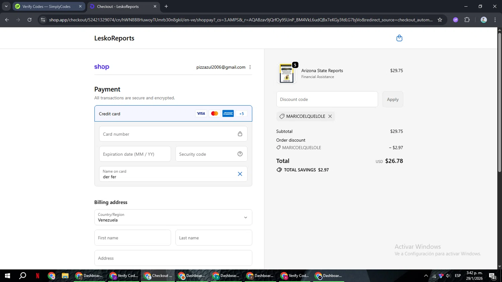Focus the Card number field
502x282 pixels.
click(x=173, y=134)
